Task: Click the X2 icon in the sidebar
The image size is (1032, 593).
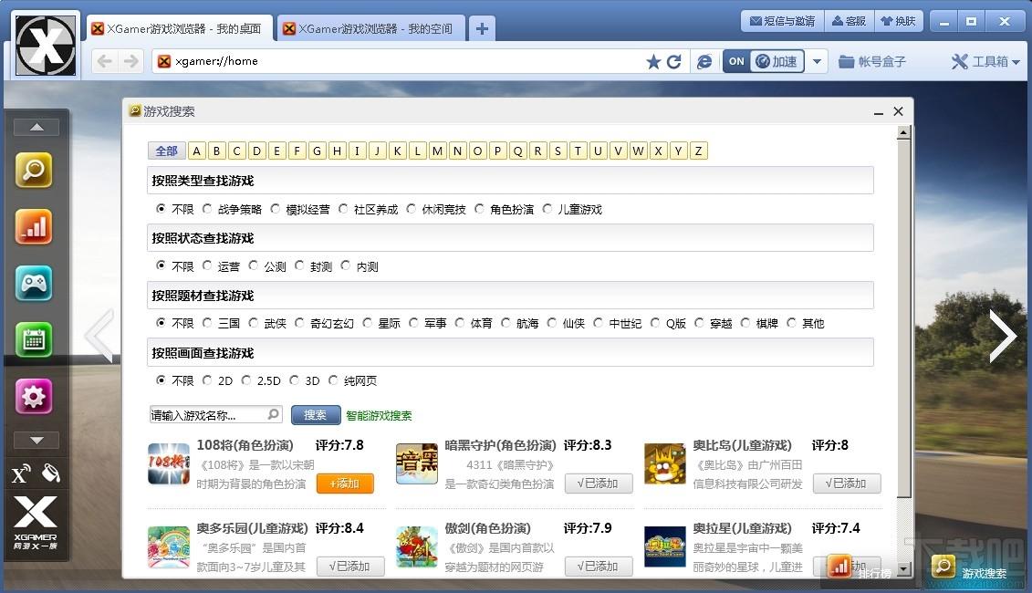Action: coord(20,473)
